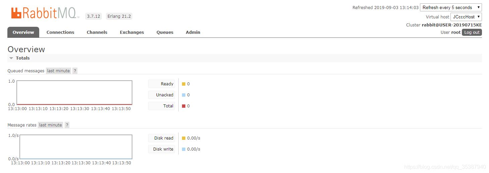
Task: Click the Ready legend label
Action: point(162,84)
